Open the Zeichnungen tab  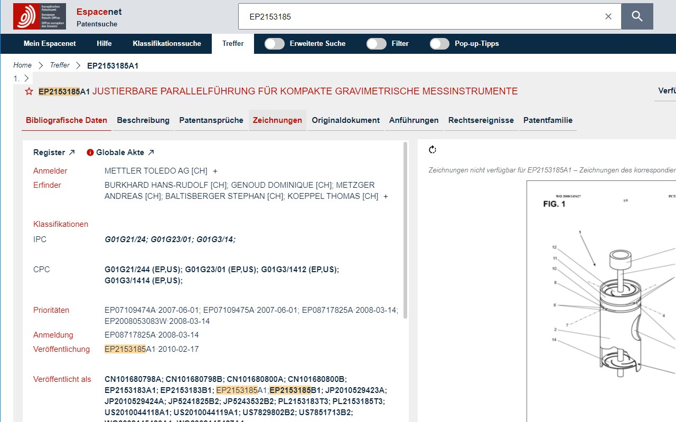click(x=277, y=120)
